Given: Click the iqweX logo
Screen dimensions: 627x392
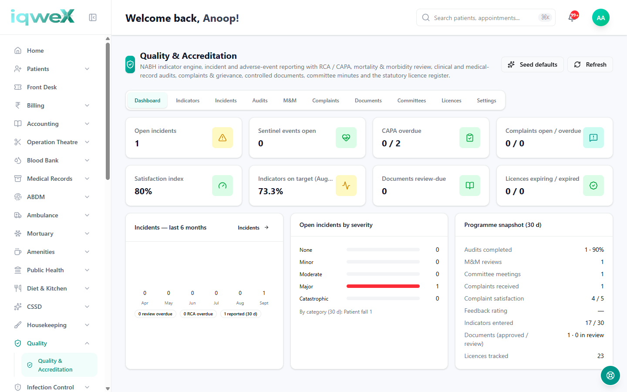Looking at the screenshot, I should tap(43, 17).
